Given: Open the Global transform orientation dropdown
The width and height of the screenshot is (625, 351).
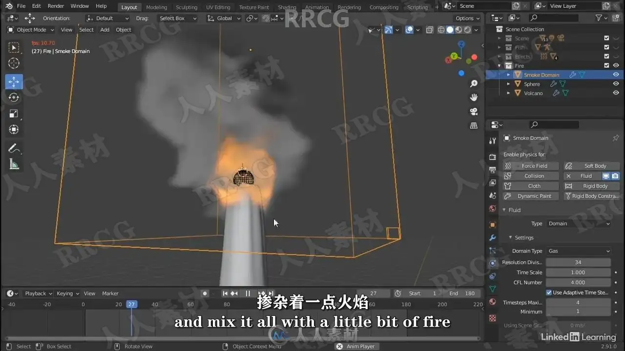Looking at the screenshot, I should (x=224, y=18).
